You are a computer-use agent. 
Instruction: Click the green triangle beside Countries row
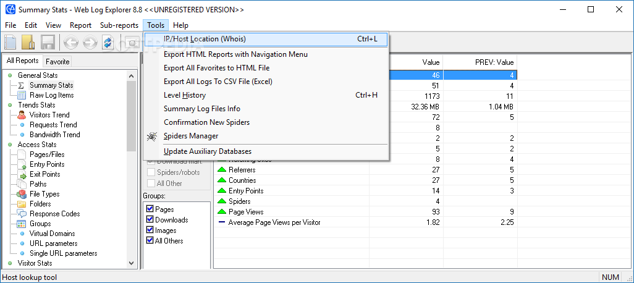222,180
